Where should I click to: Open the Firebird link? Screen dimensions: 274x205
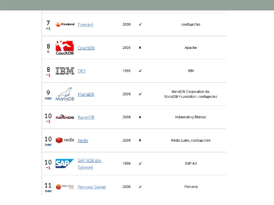coord(85,25)
